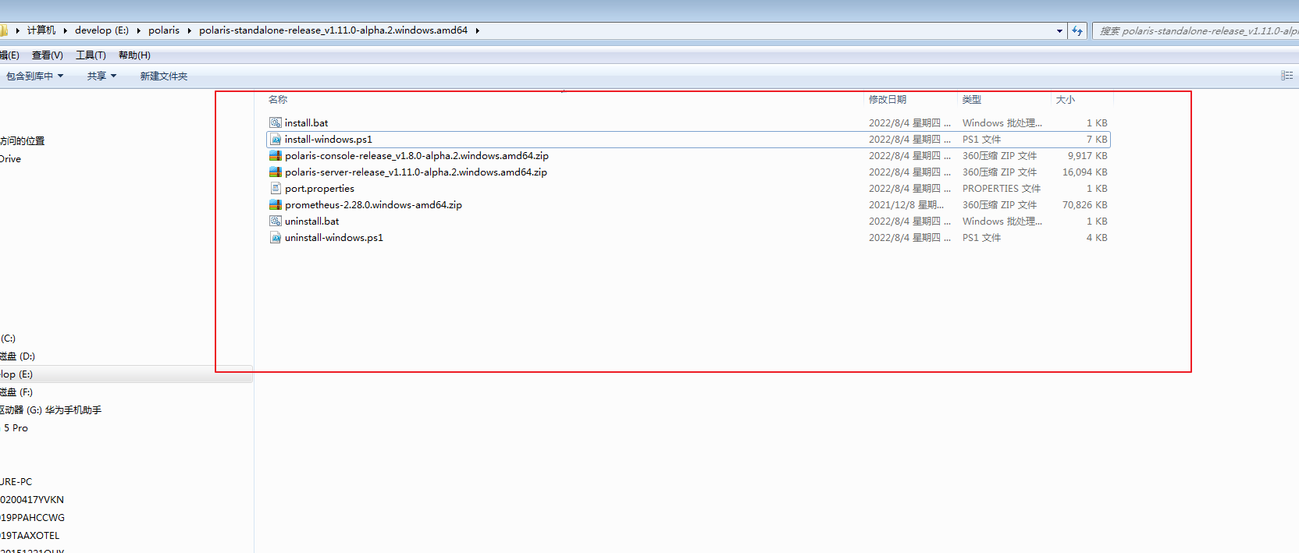Sort files by the 修改日期 column header
This screenshot has width=1299, height=553.
[888, 100]
